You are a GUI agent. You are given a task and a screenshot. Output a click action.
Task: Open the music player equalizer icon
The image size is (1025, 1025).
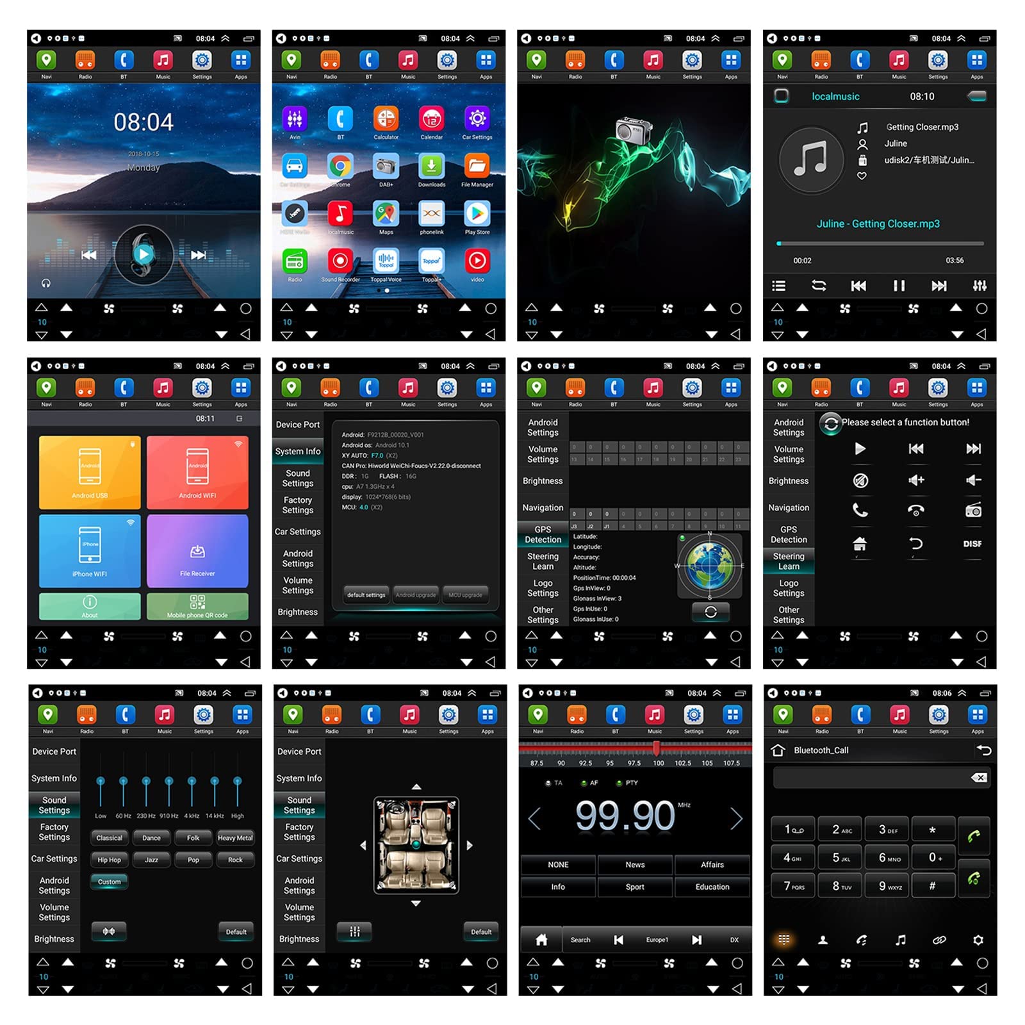point(980,286)
